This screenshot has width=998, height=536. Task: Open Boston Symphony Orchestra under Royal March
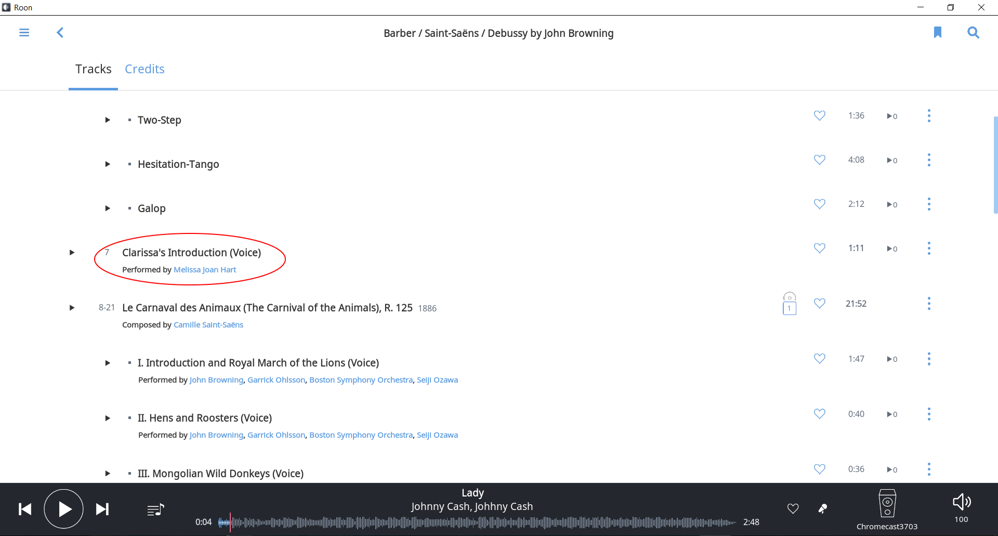tap(361, 380)
